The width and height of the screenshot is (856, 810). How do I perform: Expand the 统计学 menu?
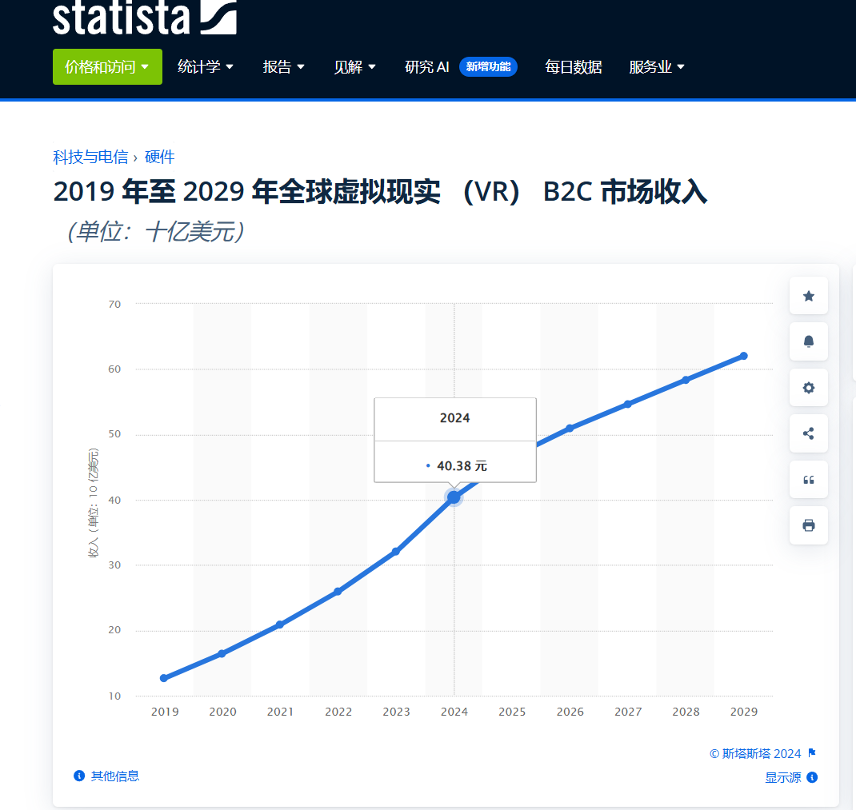[x=205, y=66]
